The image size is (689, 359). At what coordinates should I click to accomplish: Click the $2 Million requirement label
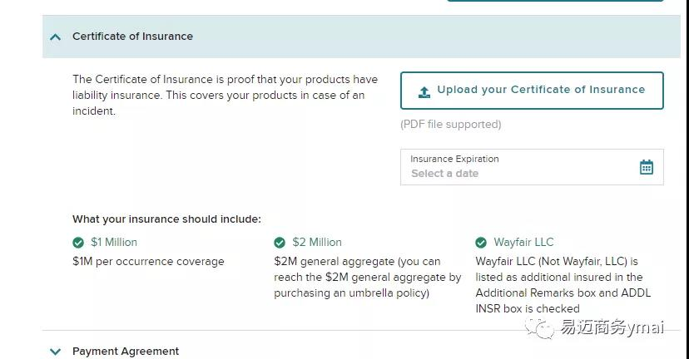pos(317,243)
